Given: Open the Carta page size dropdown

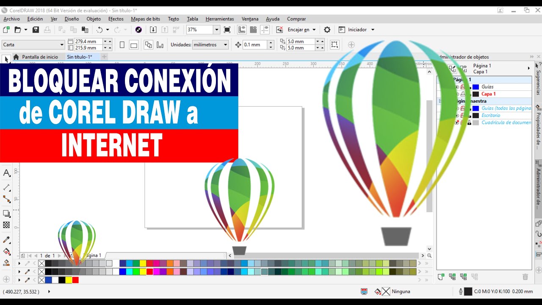Looking at the screenshot, I should 62,44.
